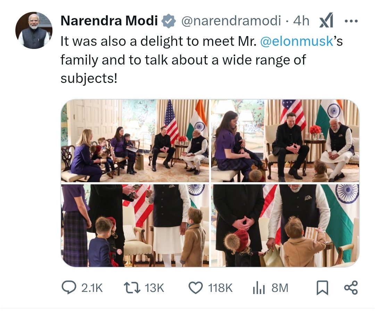Open the wide photo of seated group

135,141
